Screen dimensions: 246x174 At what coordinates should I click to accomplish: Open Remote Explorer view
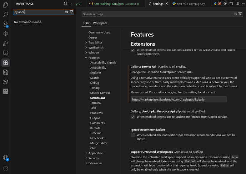pyautogui.click(x=5, y=53)
